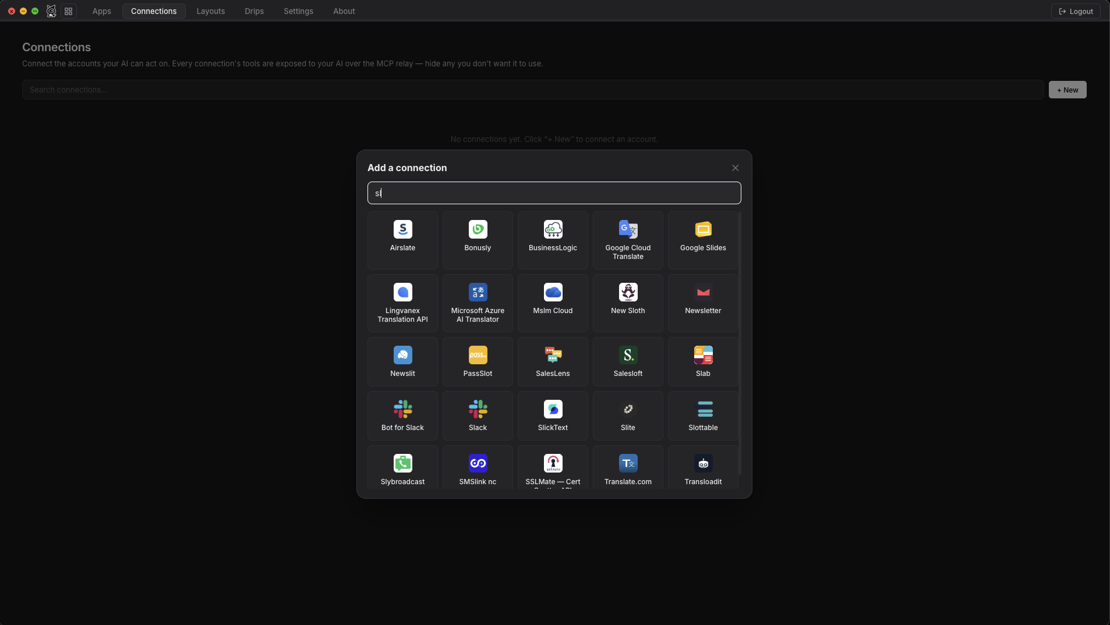Image resolution: width=1110 pixels, height=625 pixels.
Task: Pick the Newslit icon
Action: [x=402, y=355]
